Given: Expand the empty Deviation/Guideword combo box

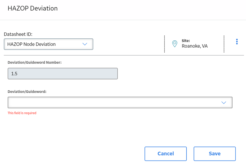Looking at the screenshot, I should click(120, 103).
